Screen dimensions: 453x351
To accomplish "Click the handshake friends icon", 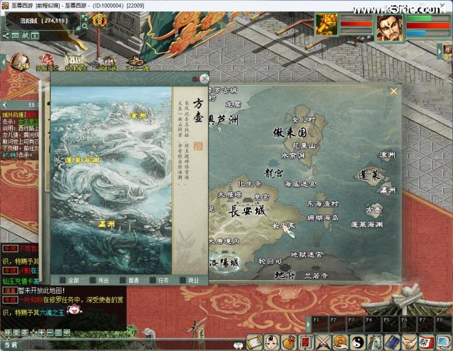I will click(x=409, y=343).
